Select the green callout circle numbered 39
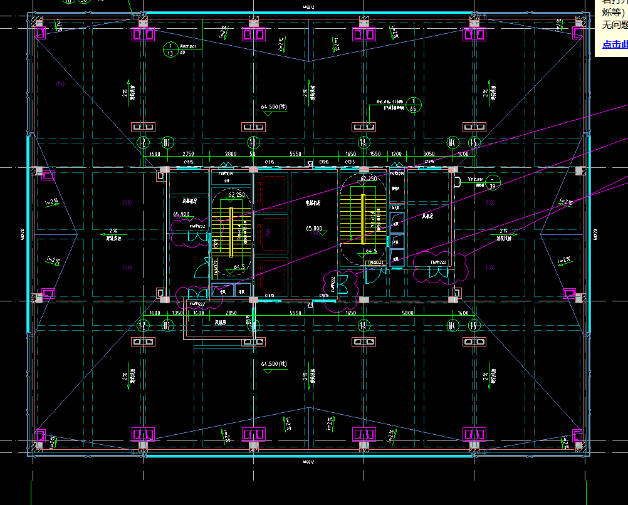 [x=493, y=182]
